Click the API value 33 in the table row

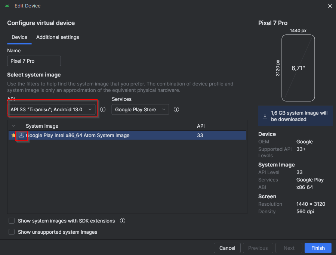click(x=200, y=135)
